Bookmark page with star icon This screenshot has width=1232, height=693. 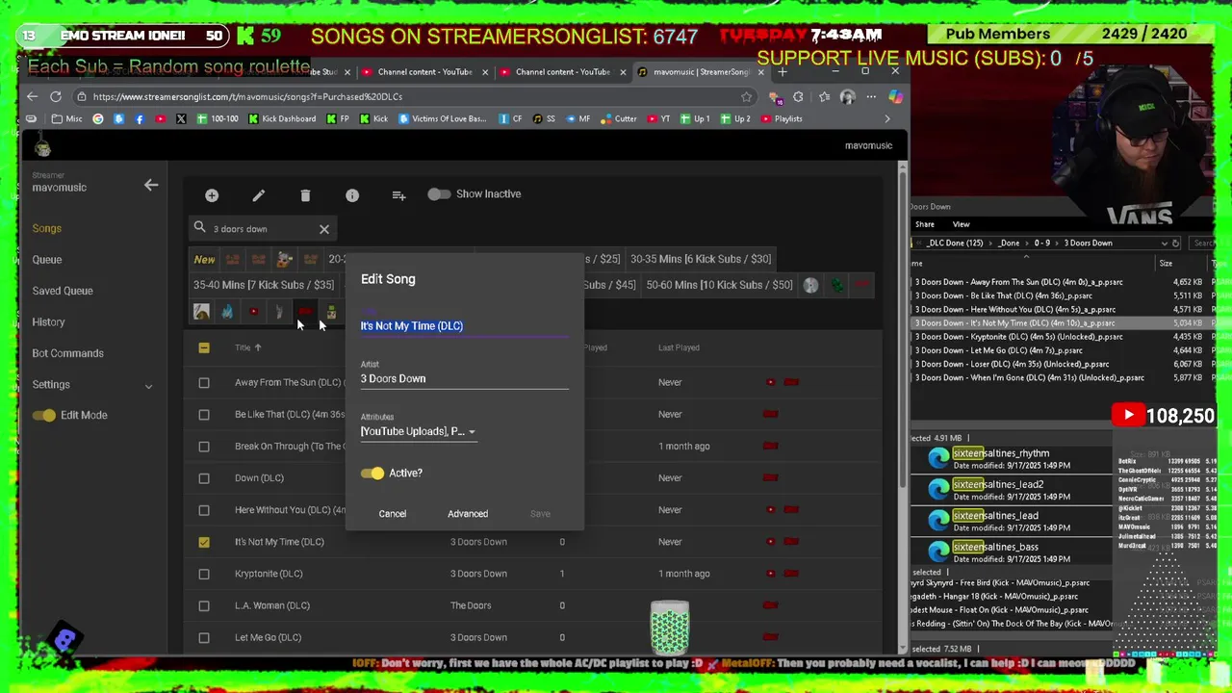pyautogui.click(x=746, y=96)
